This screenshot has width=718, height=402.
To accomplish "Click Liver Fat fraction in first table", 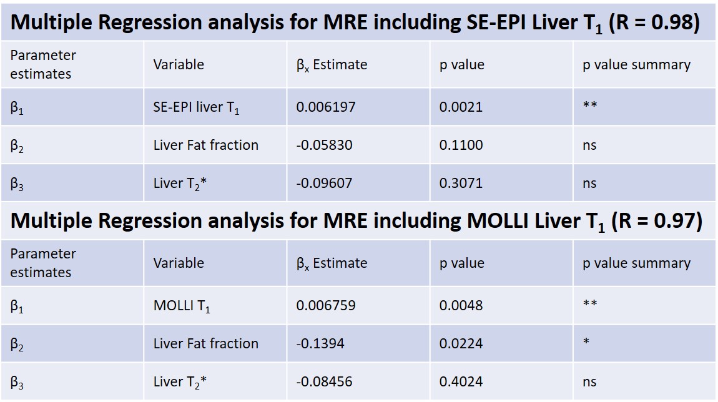I will click(x=205, y=145).
